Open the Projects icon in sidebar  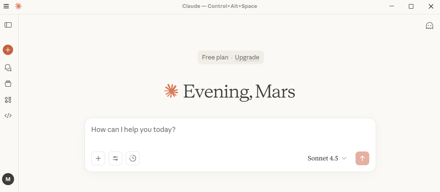click(8, 83)
